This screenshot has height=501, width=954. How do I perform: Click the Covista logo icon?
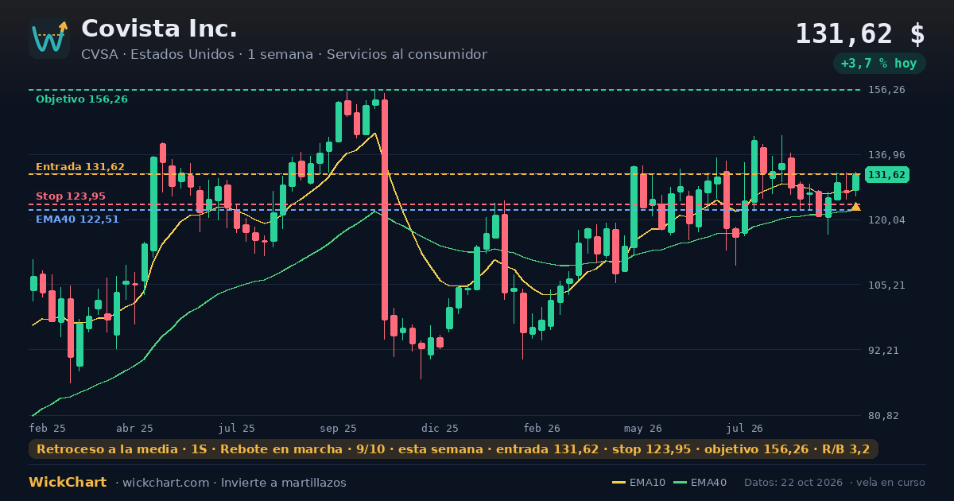[49, 38]
